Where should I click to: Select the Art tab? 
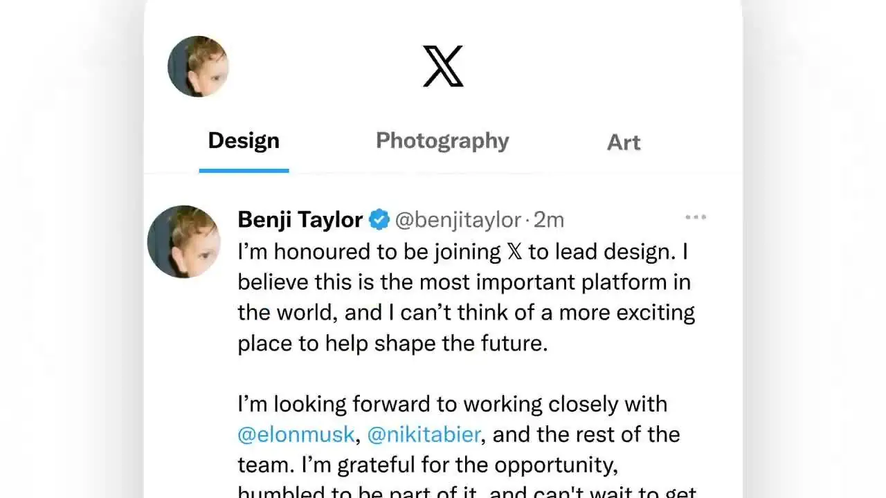[x=624, y=142]
